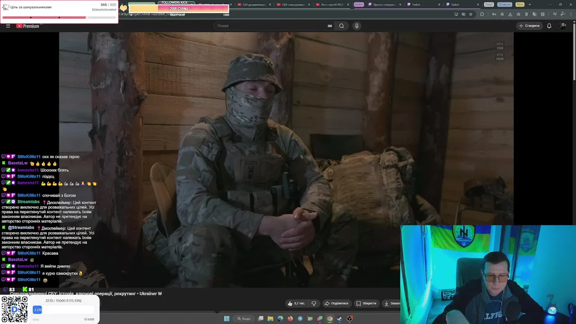This screenshot has width=576, height=324.
Task: Click the crossed-eye tracking protection icon
Action: 463,14
